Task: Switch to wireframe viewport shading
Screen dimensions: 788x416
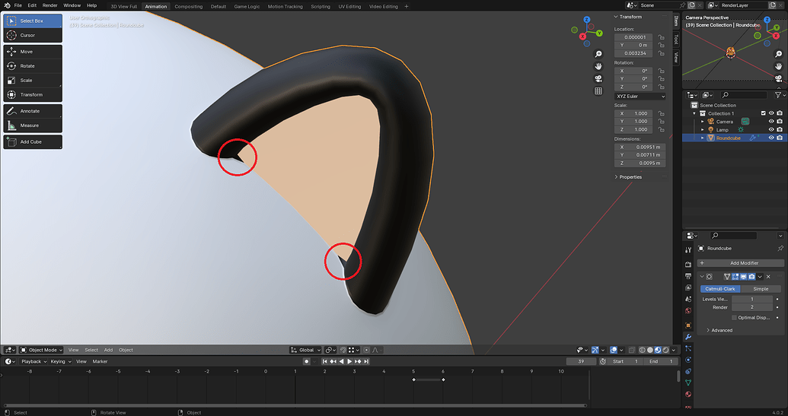Action: click(x=642, y=350)
